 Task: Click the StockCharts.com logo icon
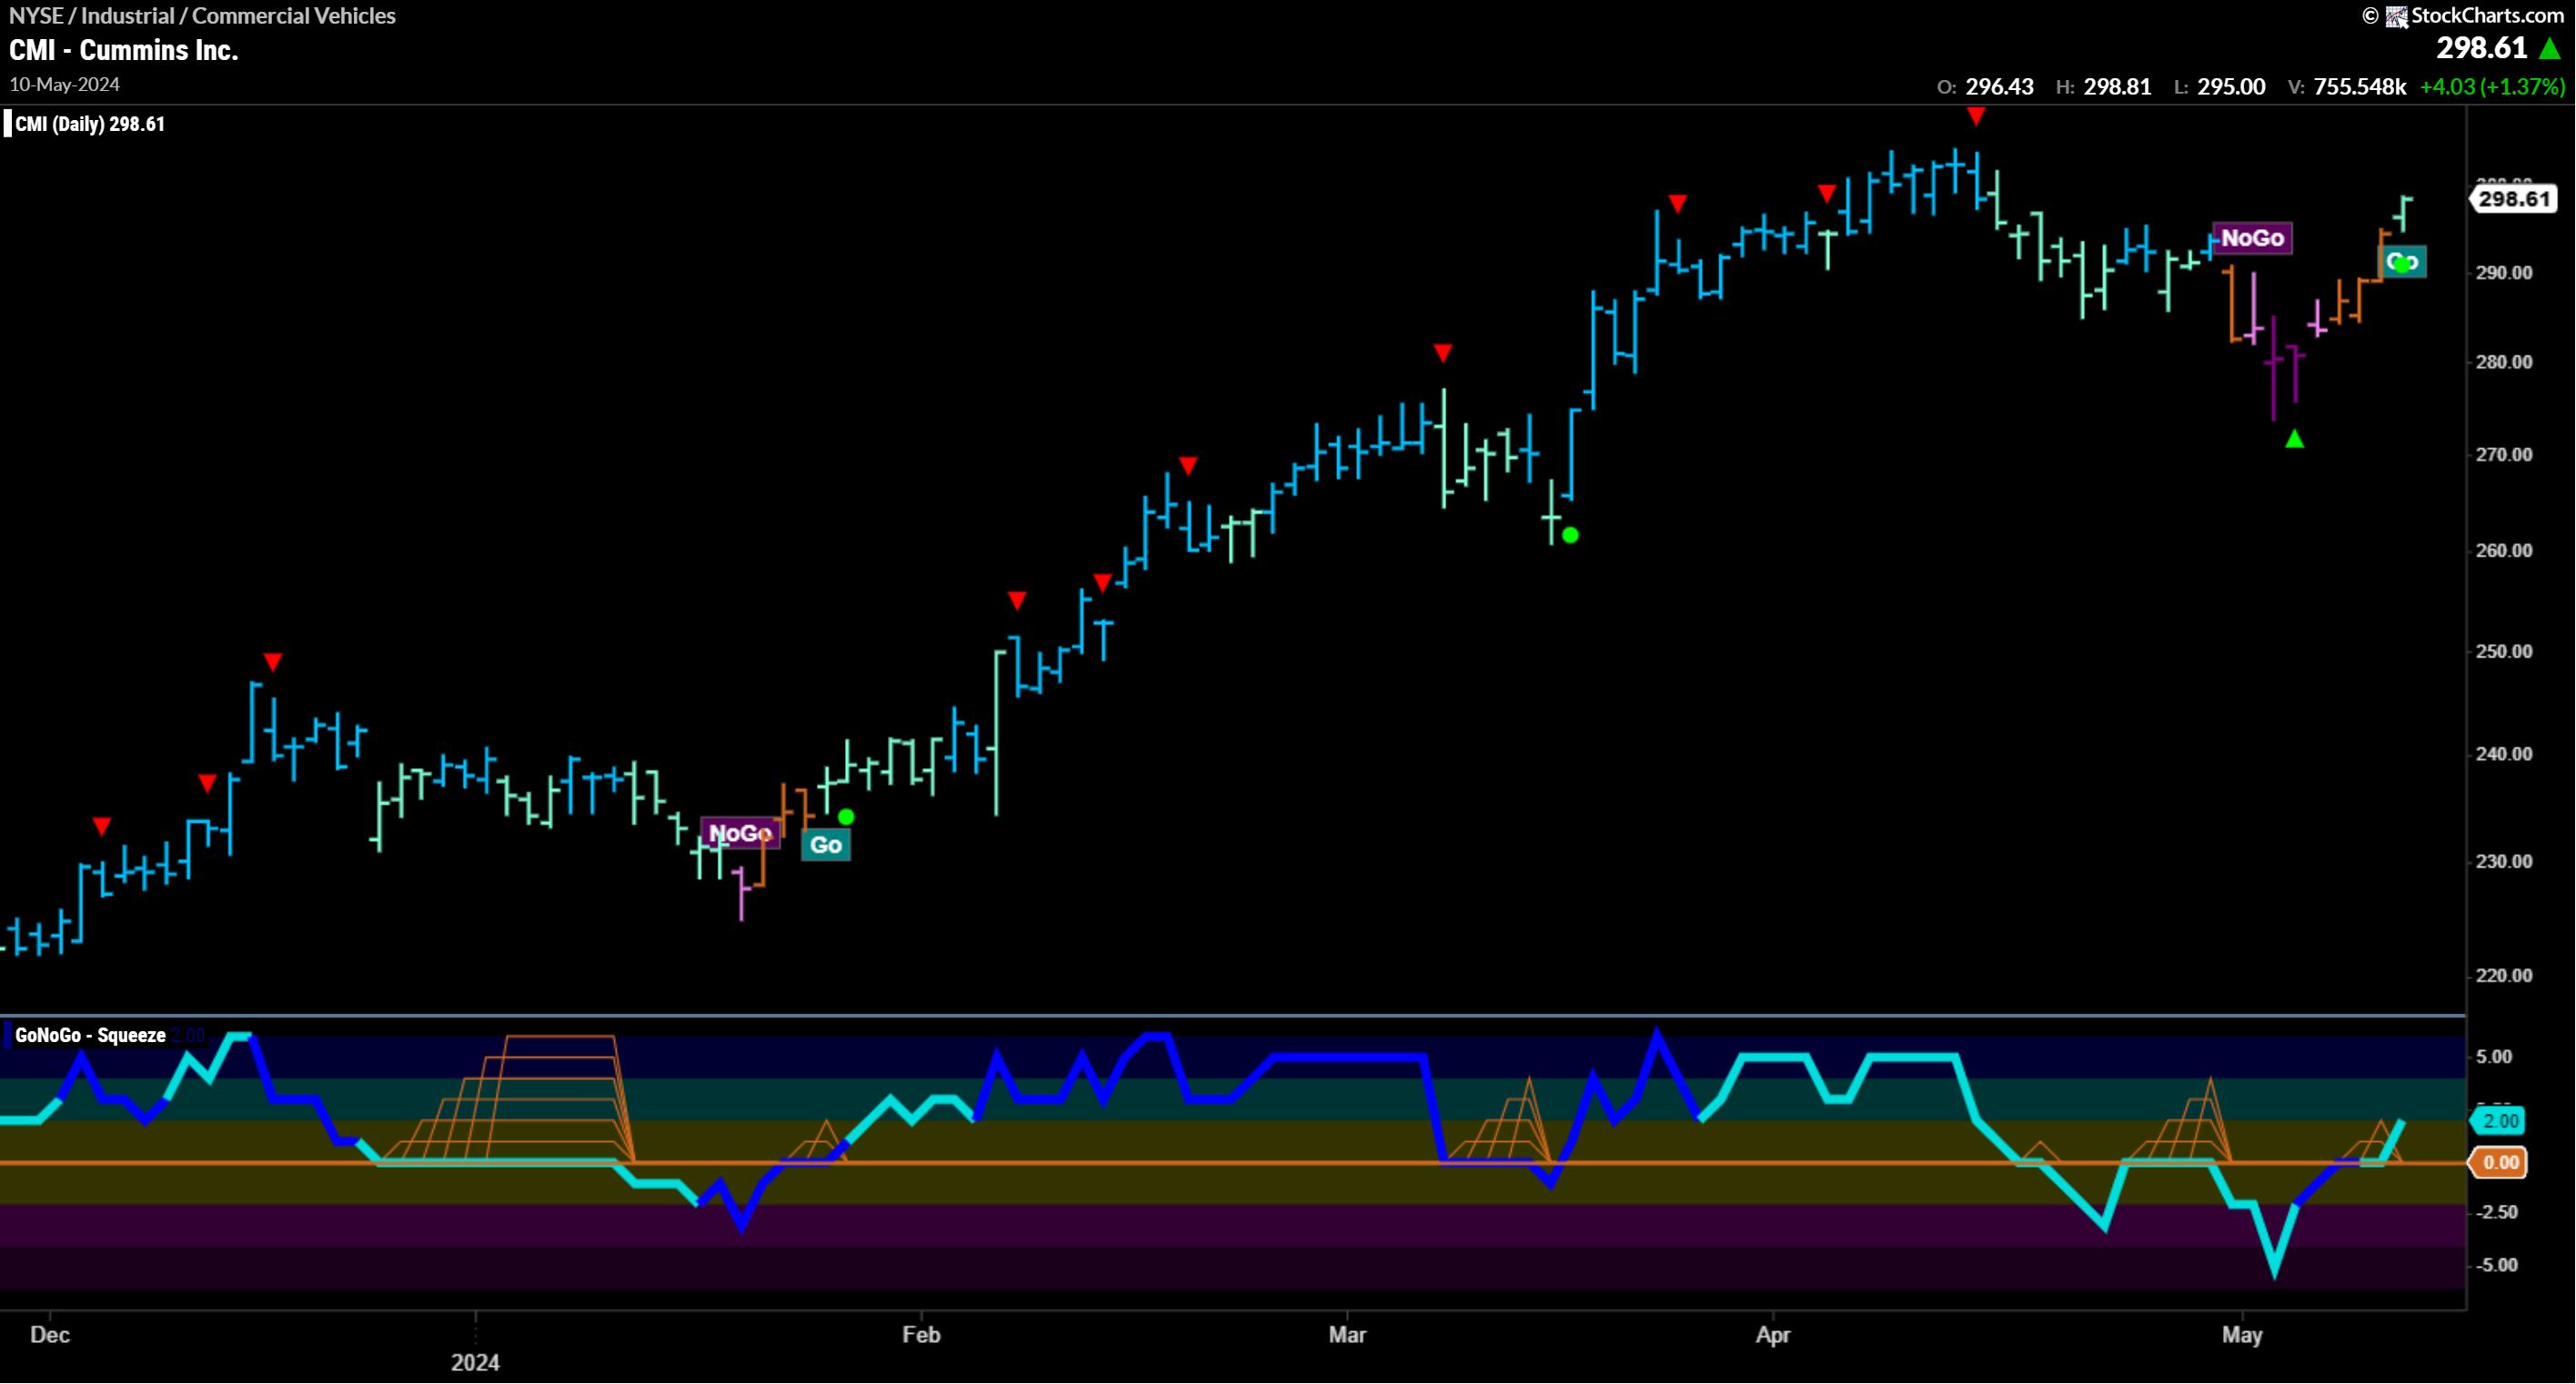coord(2397,16)
